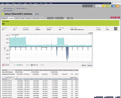Click the second red round action icon

(x=113, y=17)
